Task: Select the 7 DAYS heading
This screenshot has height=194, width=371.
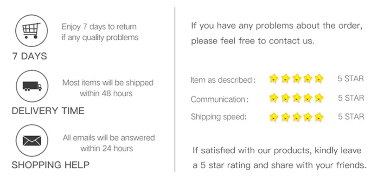Action: click(30, 56)
